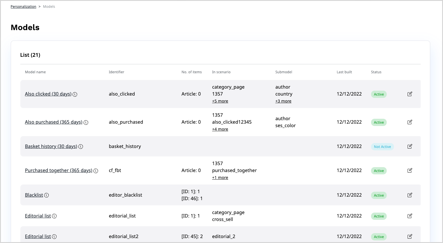Go to Personalization breadcrumb

click(23, 7)
